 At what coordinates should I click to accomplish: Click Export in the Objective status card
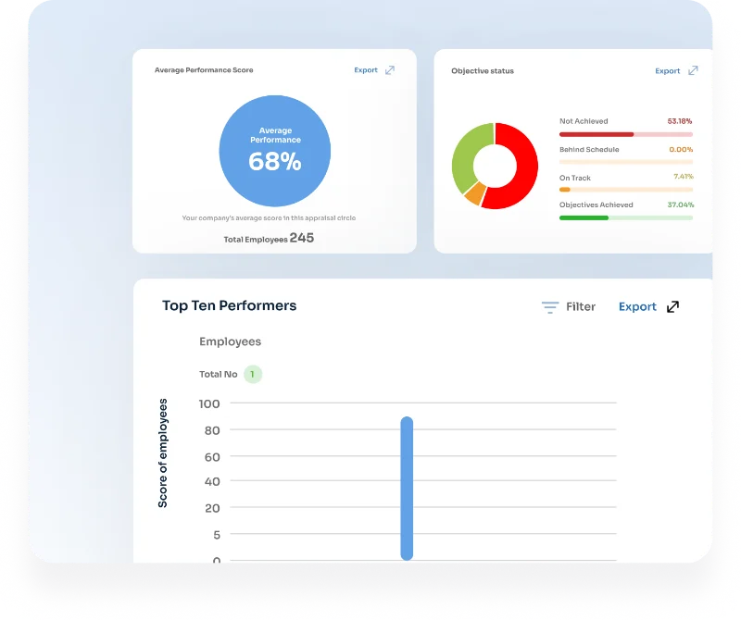coord(667,71)
